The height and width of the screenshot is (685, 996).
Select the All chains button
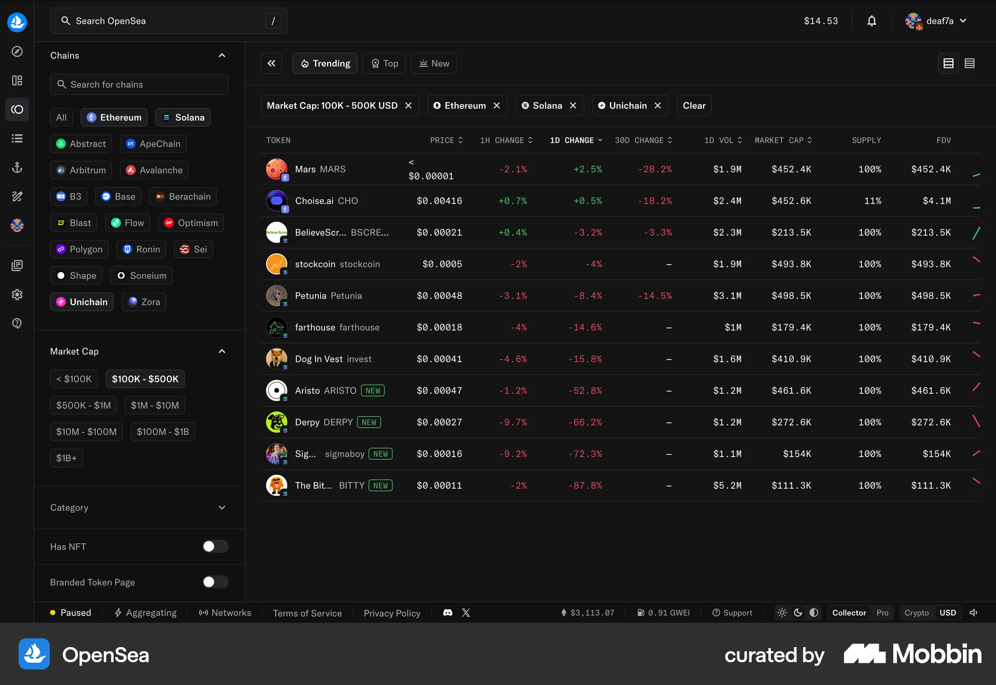pyautogui.click(x=61, y=117)
